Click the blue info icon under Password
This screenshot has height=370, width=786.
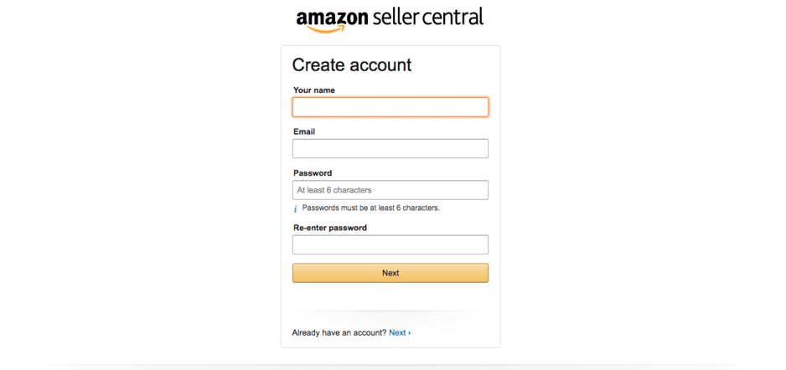[295, 208]
